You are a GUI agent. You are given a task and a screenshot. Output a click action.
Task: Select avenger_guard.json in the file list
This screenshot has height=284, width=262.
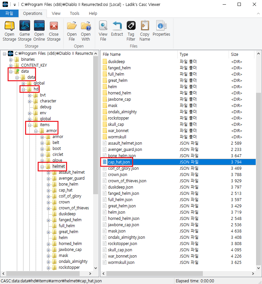coord(125,149)
